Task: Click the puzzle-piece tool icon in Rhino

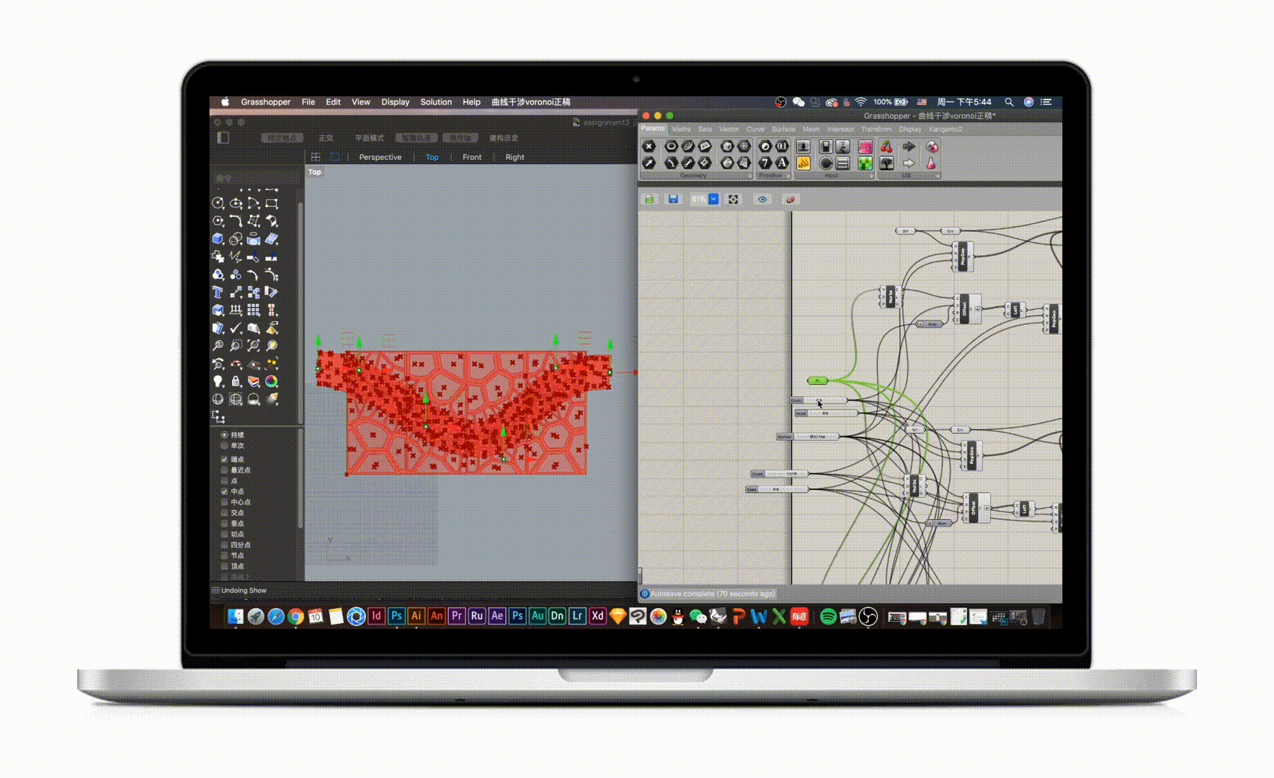Action: click(x=218, y=256)
